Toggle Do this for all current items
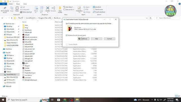 (x=67, y=35)
